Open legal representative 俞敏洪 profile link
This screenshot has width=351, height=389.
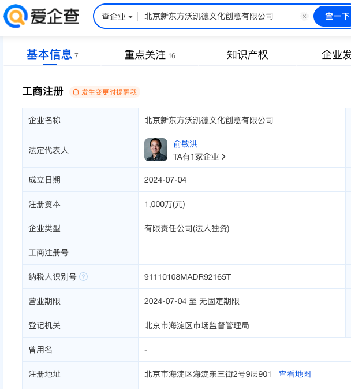coord(185,144)
